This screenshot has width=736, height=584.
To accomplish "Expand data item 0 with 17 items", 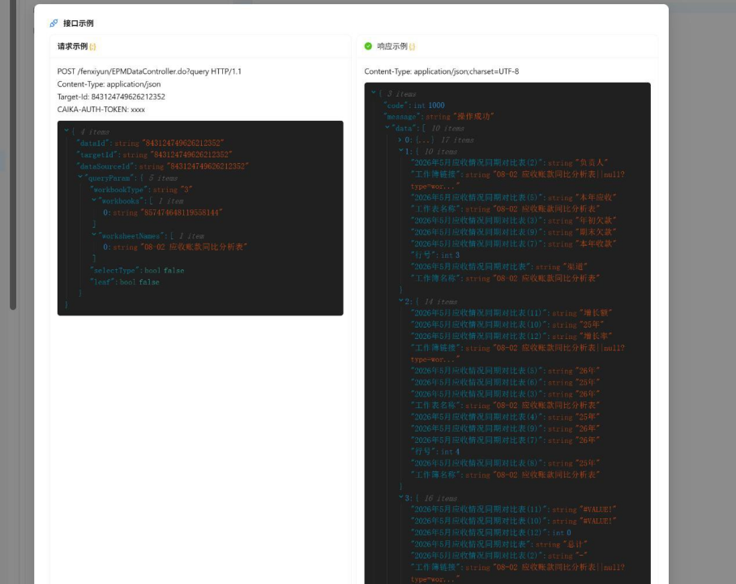I will [x=400, y=140].
